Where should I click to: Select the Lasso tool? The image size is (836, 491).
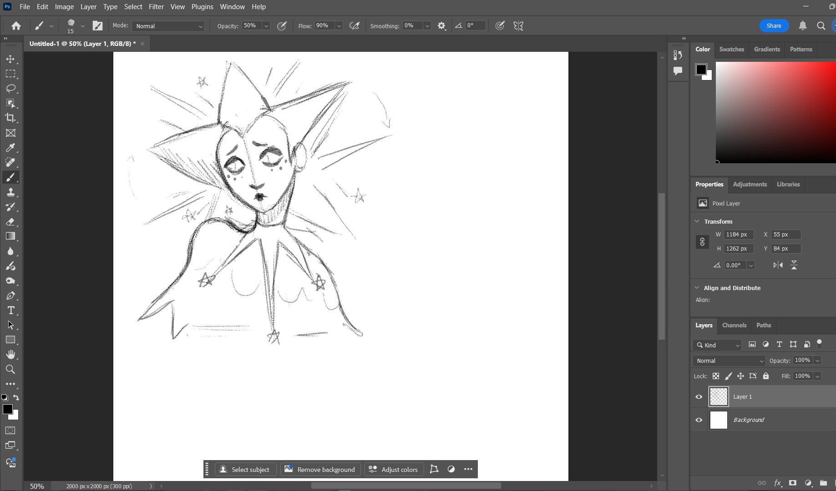pyautogui.click(x=10, y=88)
